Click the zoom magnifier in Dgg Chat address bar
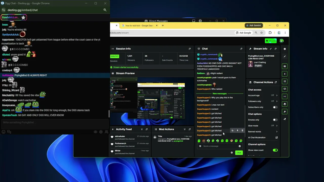Viewport: 324px width, 182px height. (x=105, y=10)
